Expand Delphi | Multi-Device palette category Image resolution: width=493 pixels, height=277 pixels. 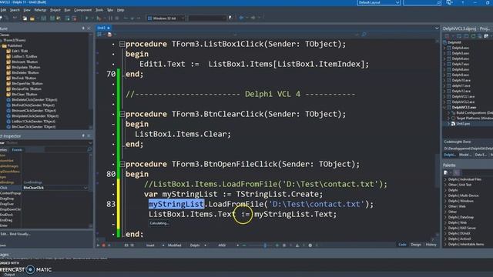pyautogui.click(x=445, y=195)
